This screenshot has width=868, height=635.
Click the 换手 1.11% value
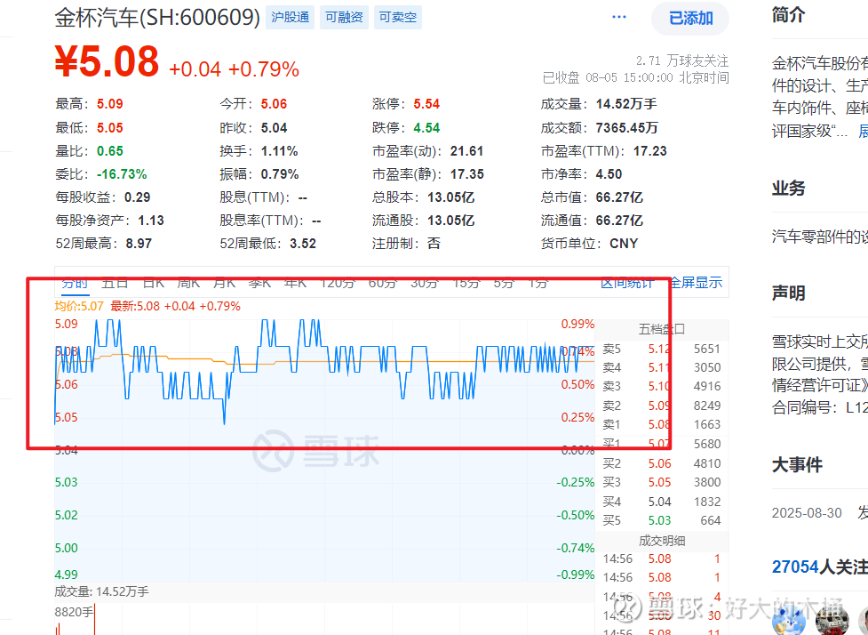coord(280,151)
